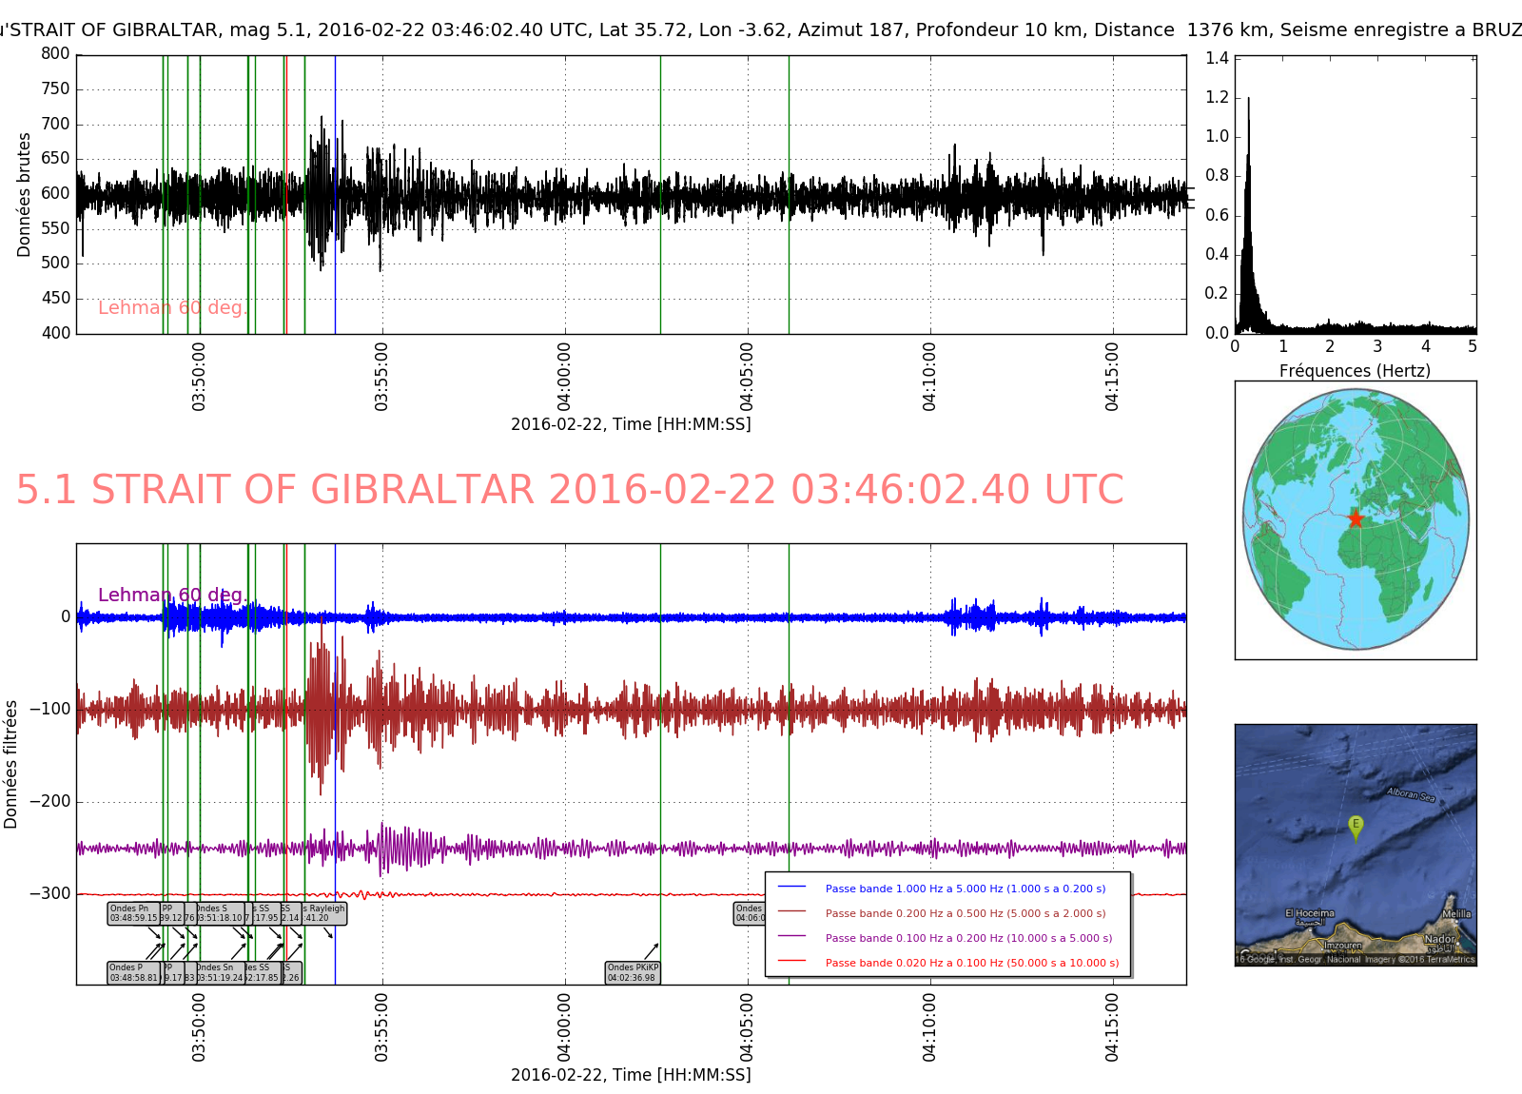Click the peak of the frequency spectrum
Viewport: 1522px width, 1094px height.
pyautogui.click(x=1248, y=99)
